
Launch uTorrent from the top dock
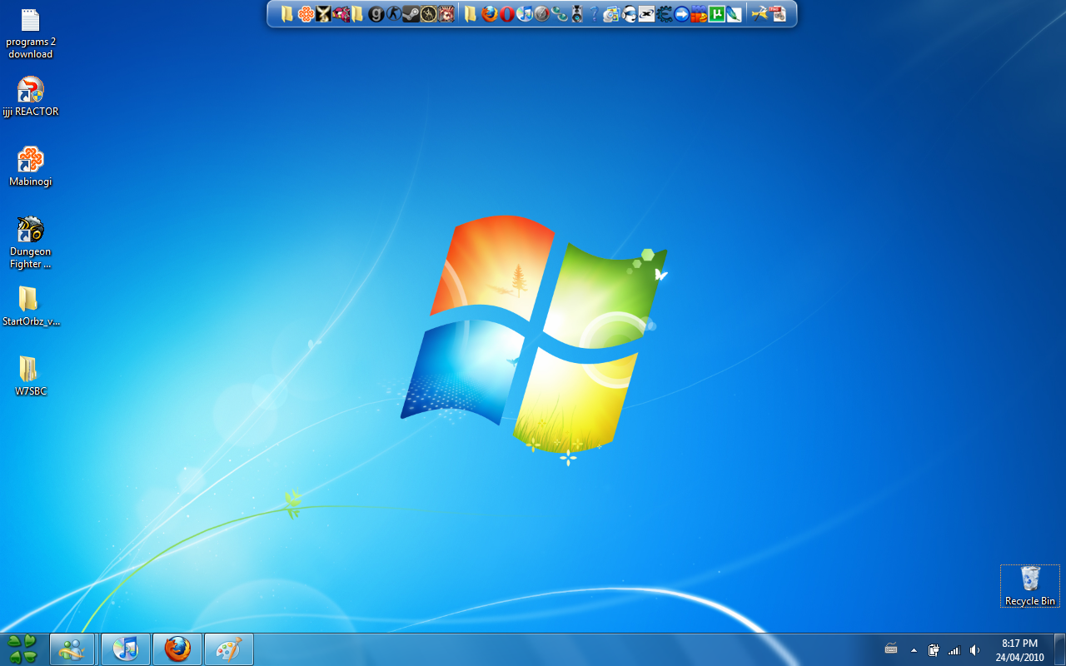point(716,14)
